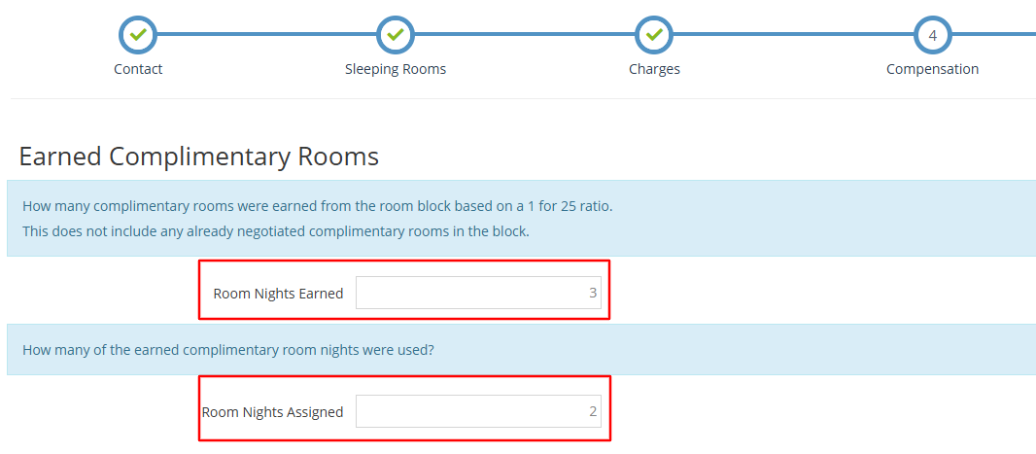Open the Sleeping Rooms step label

coord(396,69)
